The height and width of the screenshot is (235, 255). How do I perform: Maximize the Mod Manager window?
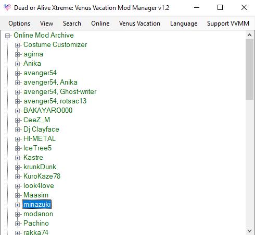220,7
